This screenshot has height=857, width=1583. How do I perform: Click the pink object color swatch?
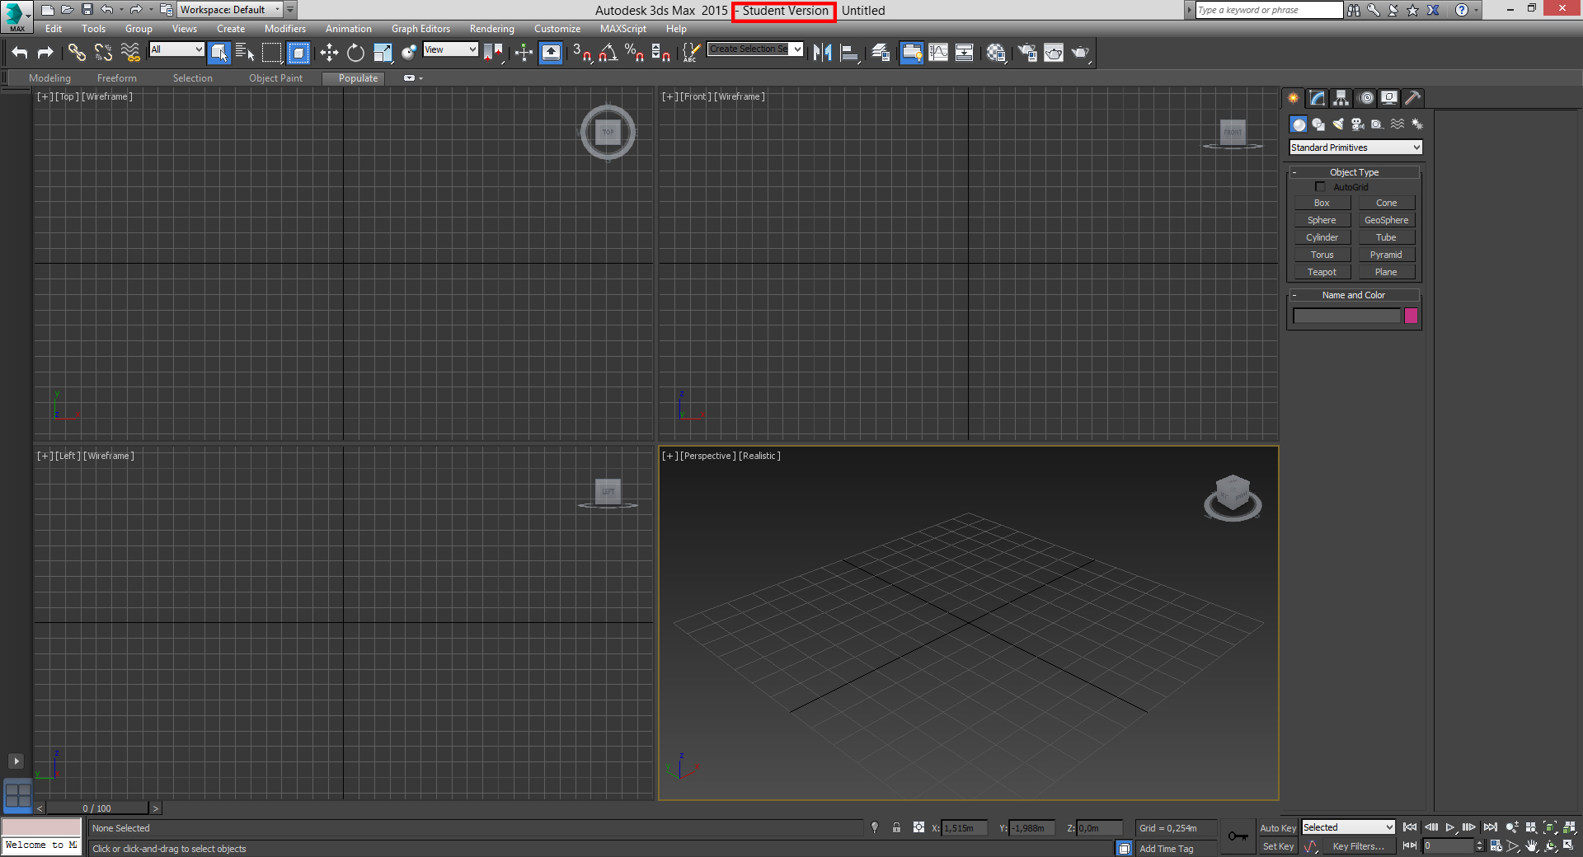(x=1411, y=316)
